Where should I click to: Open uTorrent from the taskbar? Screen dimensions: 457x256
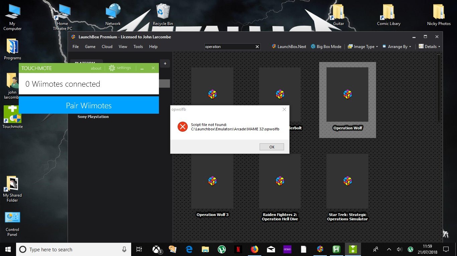[x=221, y=249]
